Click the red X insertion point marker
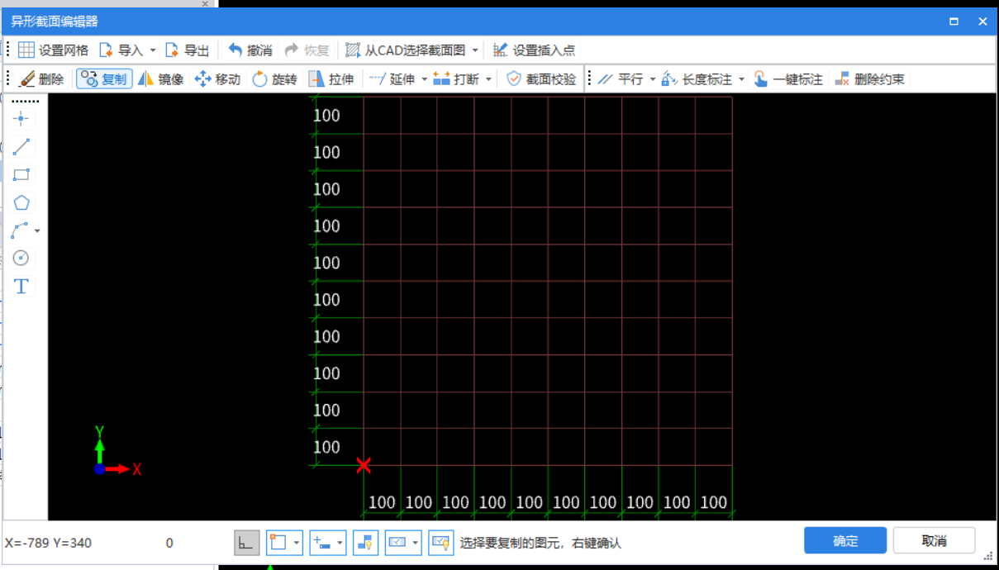 (x=363, y=465)
